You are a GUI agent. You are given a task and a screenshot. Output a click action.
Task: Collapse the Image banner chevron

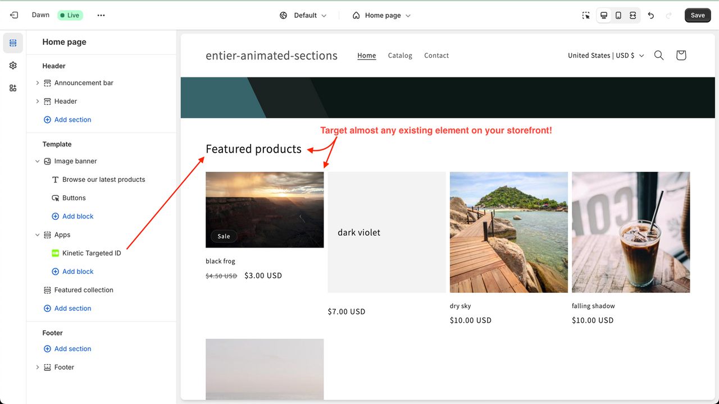[38, 161]
